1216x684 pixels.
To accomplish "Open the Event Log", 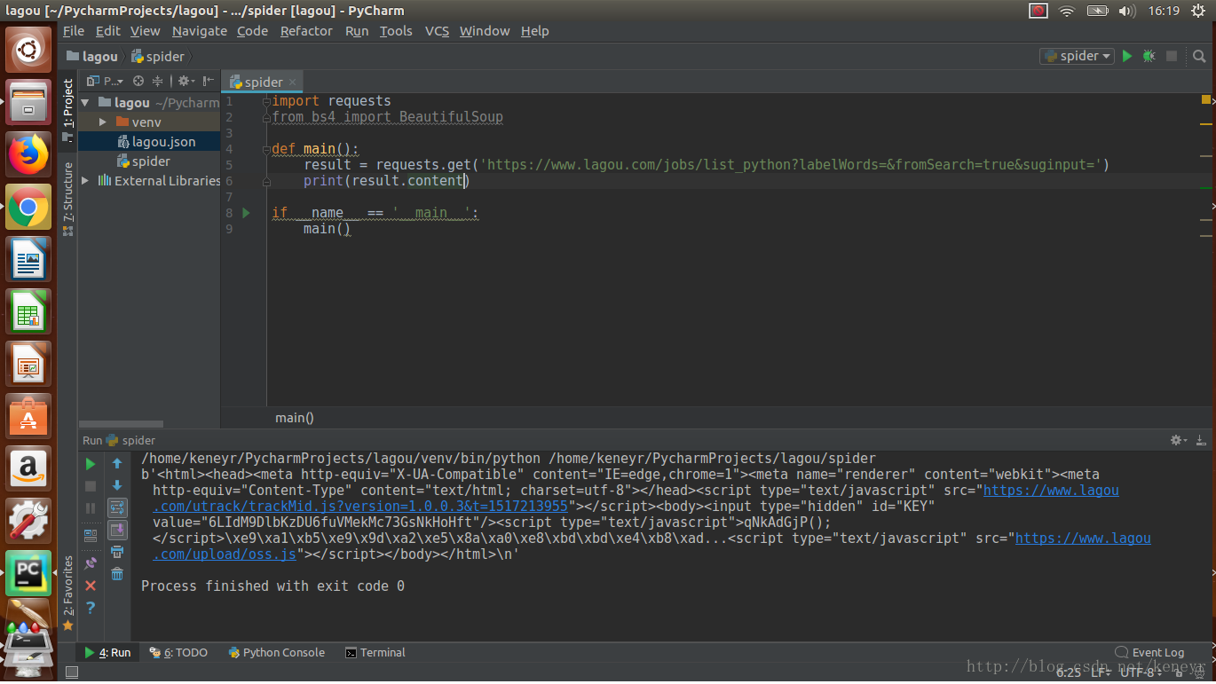I will (1149, 652).
